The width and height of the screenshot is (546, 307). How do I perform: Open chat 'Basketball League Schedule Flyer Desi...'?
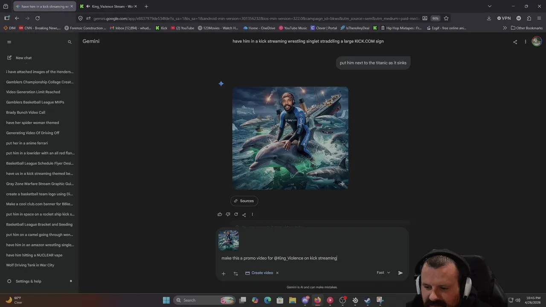click(x=40, y=163)
